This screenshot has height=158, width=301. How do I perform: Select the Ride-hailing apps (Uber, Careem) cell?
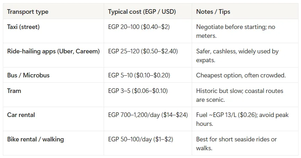click(53, 51)
